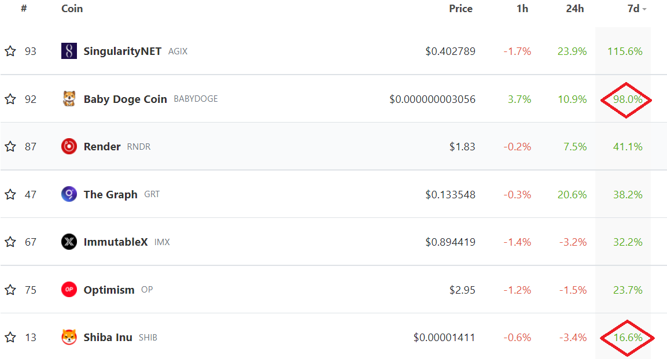Click the AGIX ticker label
Image resolution: width=667 pixels, height=359 pixels.
point(178,51)
